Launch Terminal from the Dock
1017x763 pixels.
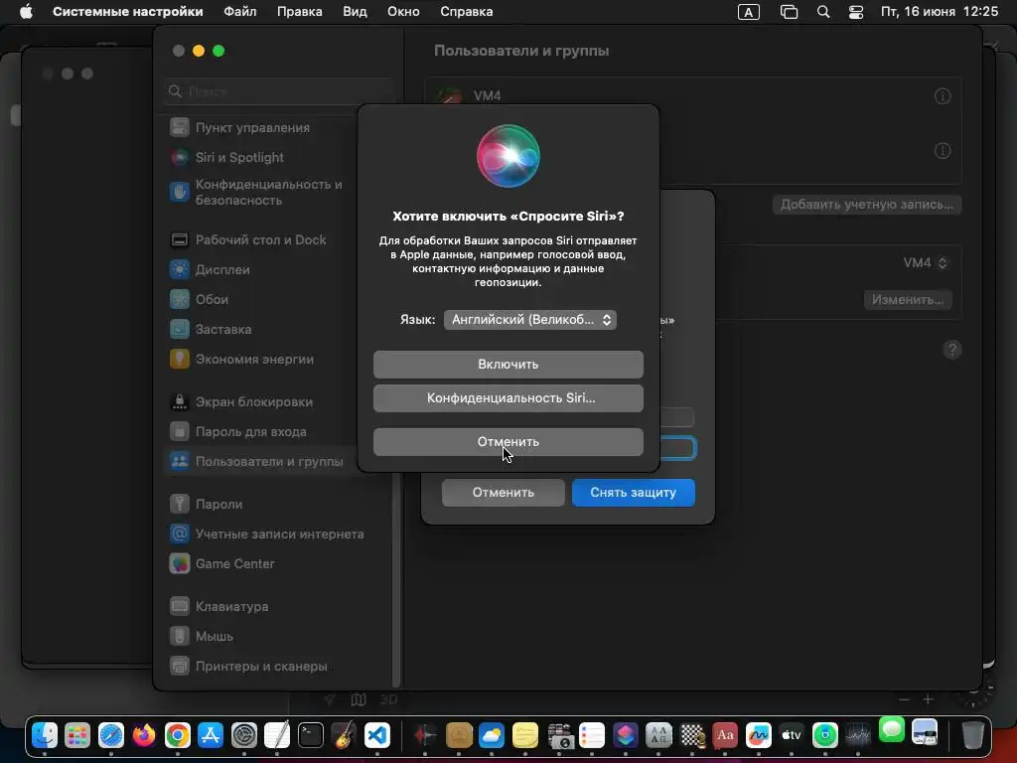pyautogui.click(x=311, y=735)
